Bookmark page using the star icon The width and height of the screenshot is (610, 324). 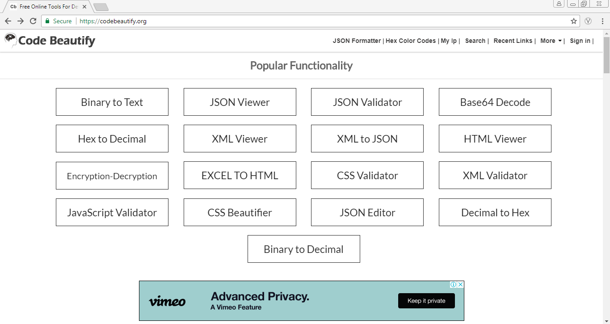point(574,21)
